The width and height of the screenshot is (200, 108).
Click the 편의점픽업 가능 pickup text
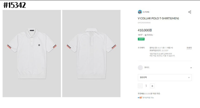[x=148, y=97]
